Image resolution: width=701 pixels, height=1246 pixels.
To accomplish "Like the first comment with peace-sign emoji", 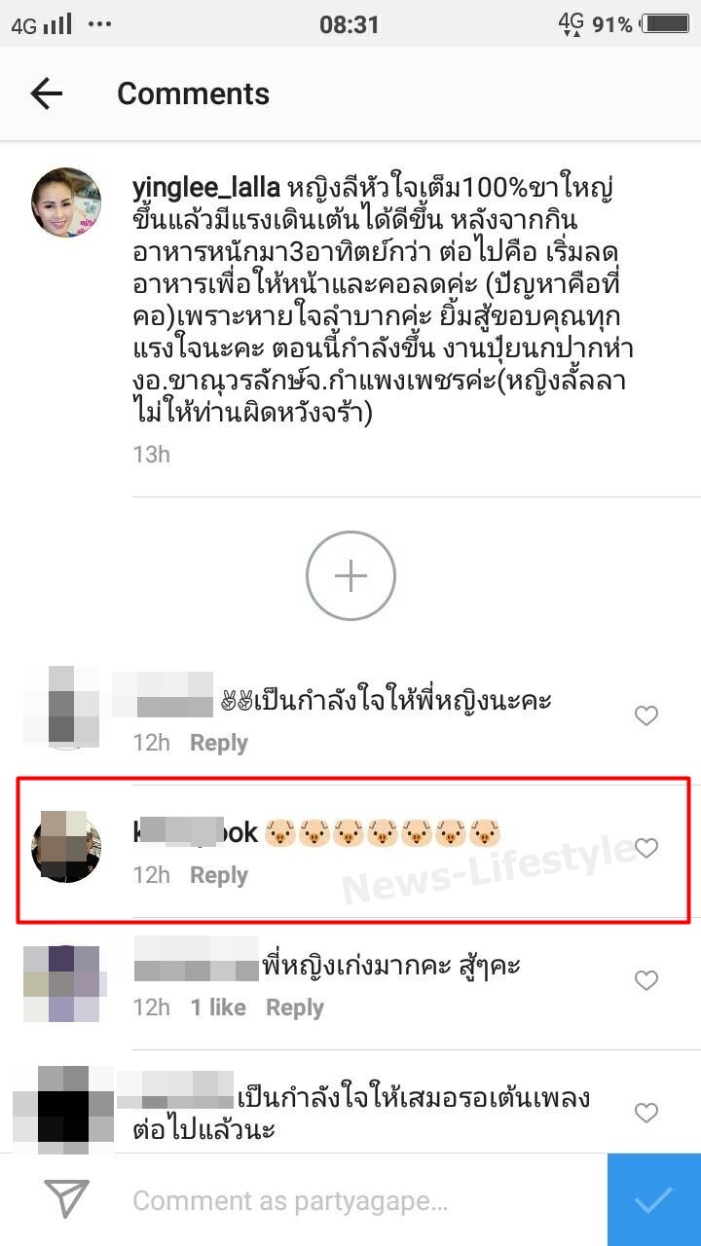I will [x=646, y=716].
